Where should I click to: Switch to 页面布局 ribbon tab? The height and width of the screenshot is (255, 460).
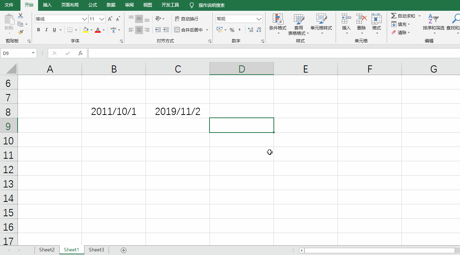coord(70,5)
